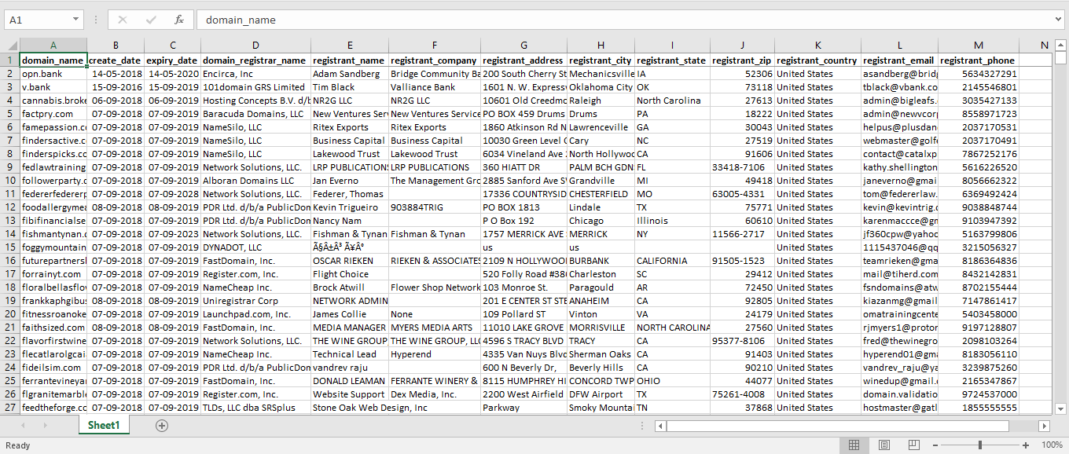The width and height of the screenshot is (1069, 454).
Task: Add a new sheet with plus icon
Action: [162, 426]
